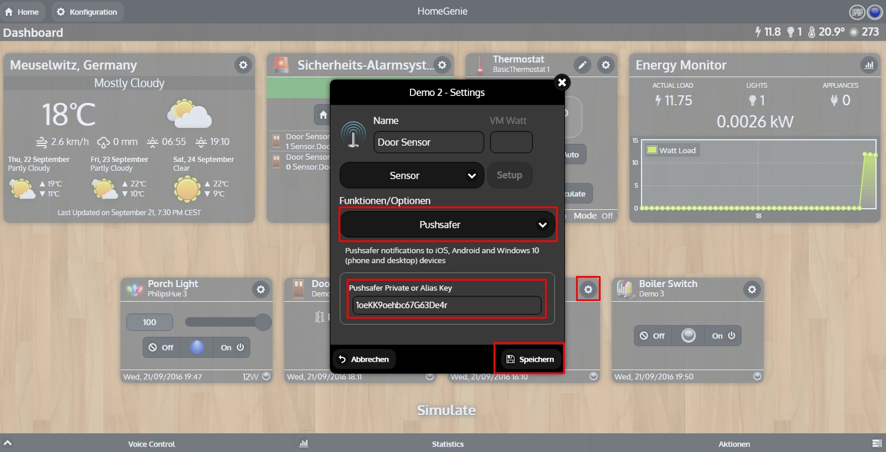Save the Door Sensor settings with Speichern
The height and width of the screenshot is (452, 886).
tap(529, 359)
